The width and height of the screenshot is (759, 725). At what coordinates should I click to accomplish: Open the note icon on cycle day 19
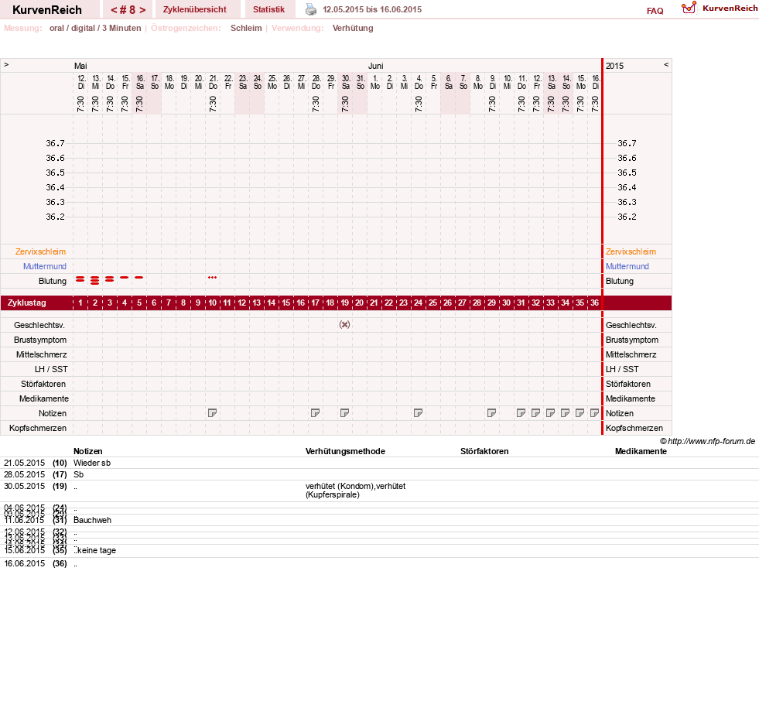tap(344, 413)
